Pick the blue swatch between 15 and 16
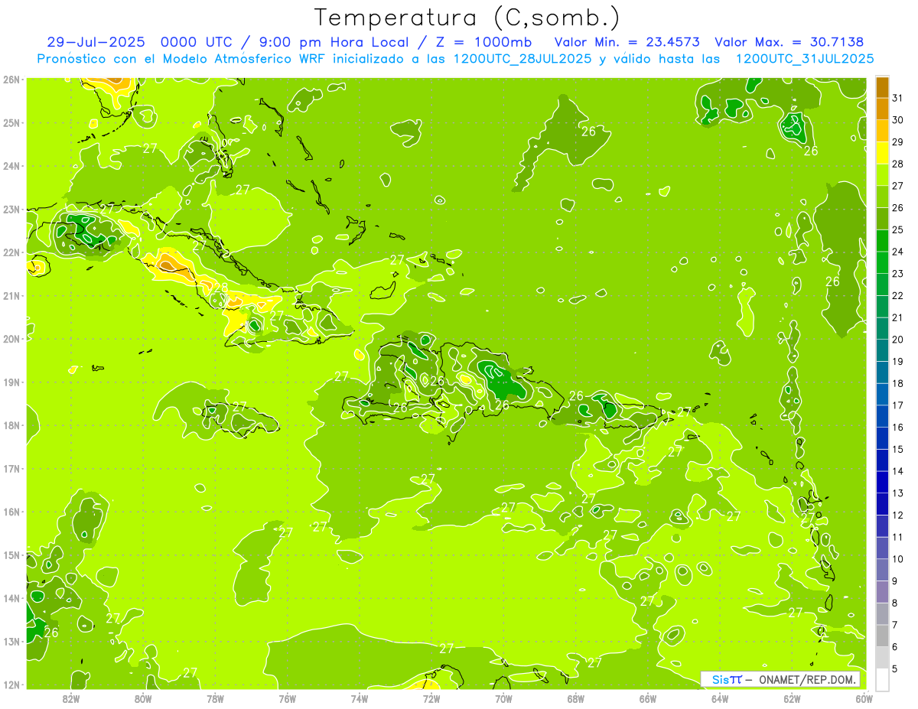Viewport: 918px width, 709px height. (x=882, y=438)
